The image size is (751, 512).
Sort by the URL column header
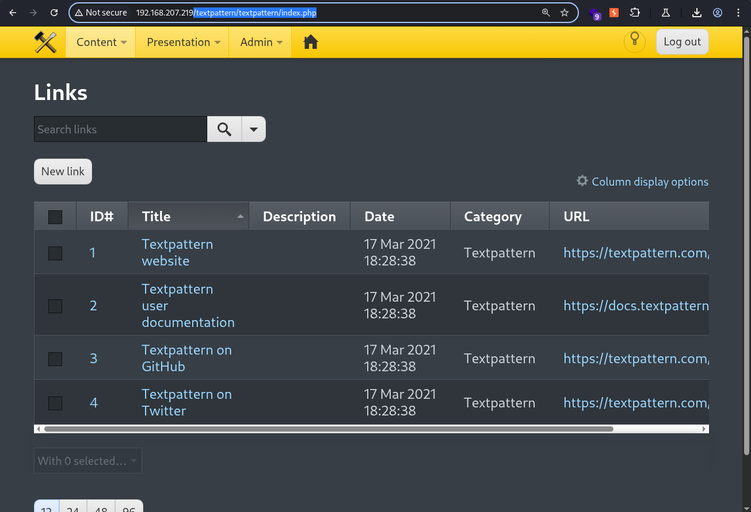[577, 217]
